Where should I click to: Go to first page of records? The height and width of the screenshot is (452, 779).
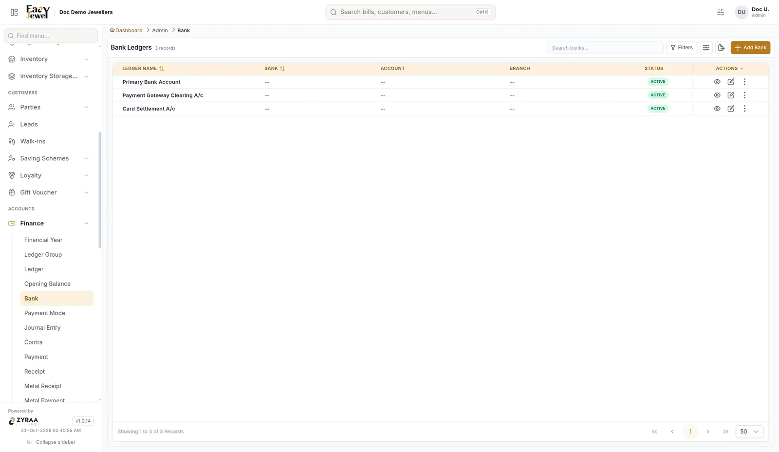[654, 432]
